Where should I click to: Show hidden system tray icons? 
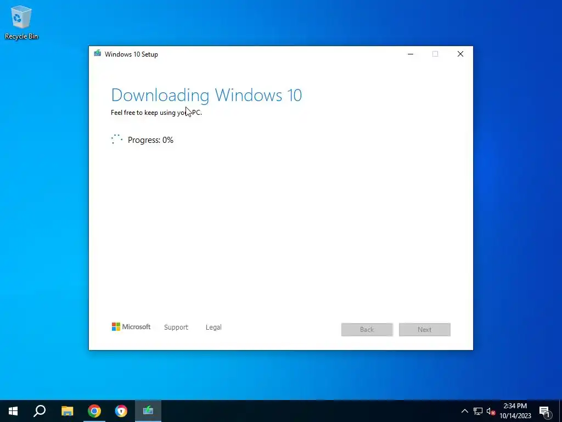[464, 411]
